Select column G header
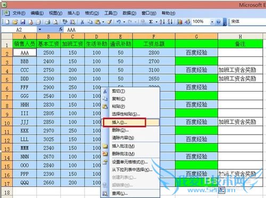Screen dimensions: 266x198 tap(196, 36)
